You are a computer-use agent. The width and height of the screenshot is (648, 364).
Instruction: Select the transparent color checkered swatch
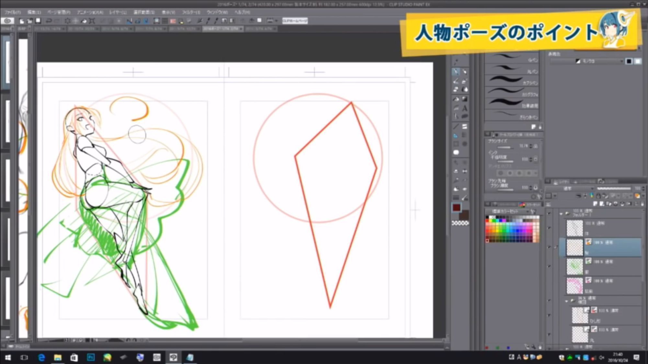click(460, 223)
